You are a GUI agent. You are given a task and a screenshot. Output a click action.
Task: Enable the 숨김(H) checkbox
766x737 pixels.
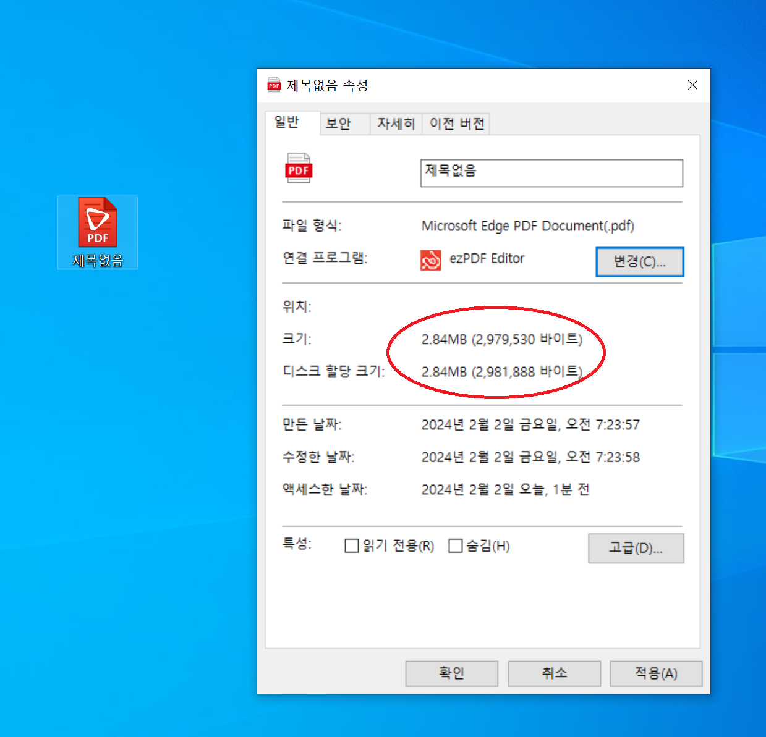coord(456,545)
